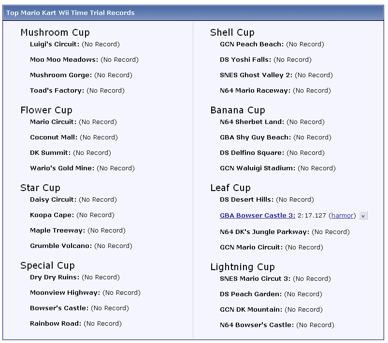This screenshot has height=343, width=388.
Task: Open the harmor user profile link
Action: [x=342, y=216]
